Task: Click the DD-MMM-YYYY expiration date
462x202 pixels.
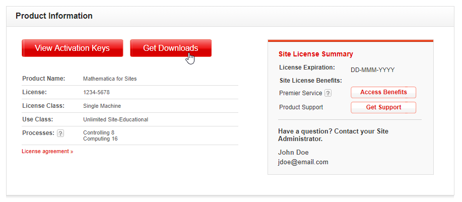Action: tap(372, 70)
